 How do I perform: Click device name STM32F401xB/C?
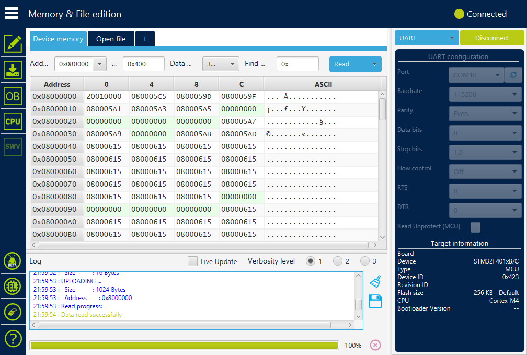tap(496, 261)
